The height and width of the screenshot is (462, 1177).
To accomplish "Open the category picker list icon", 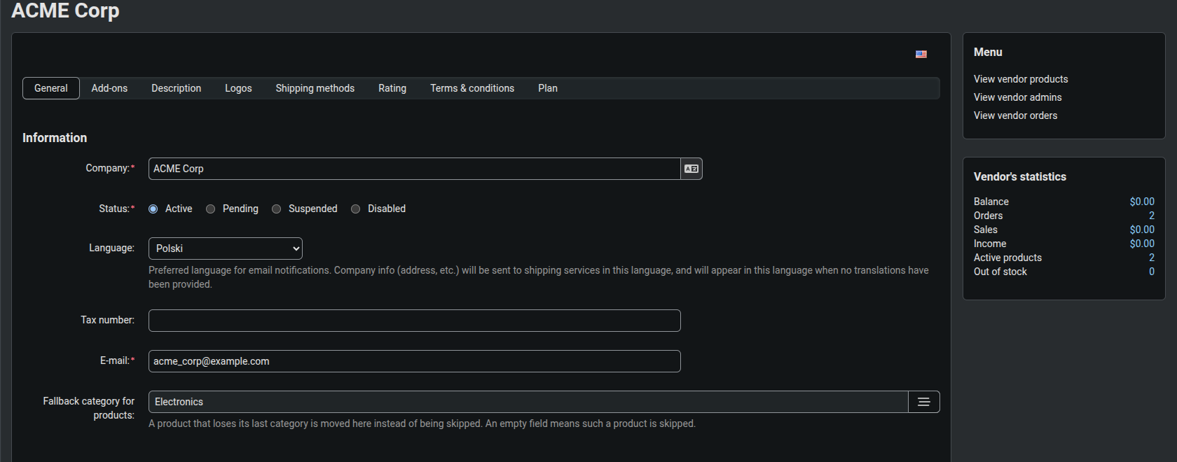I will tap(924, 402).
